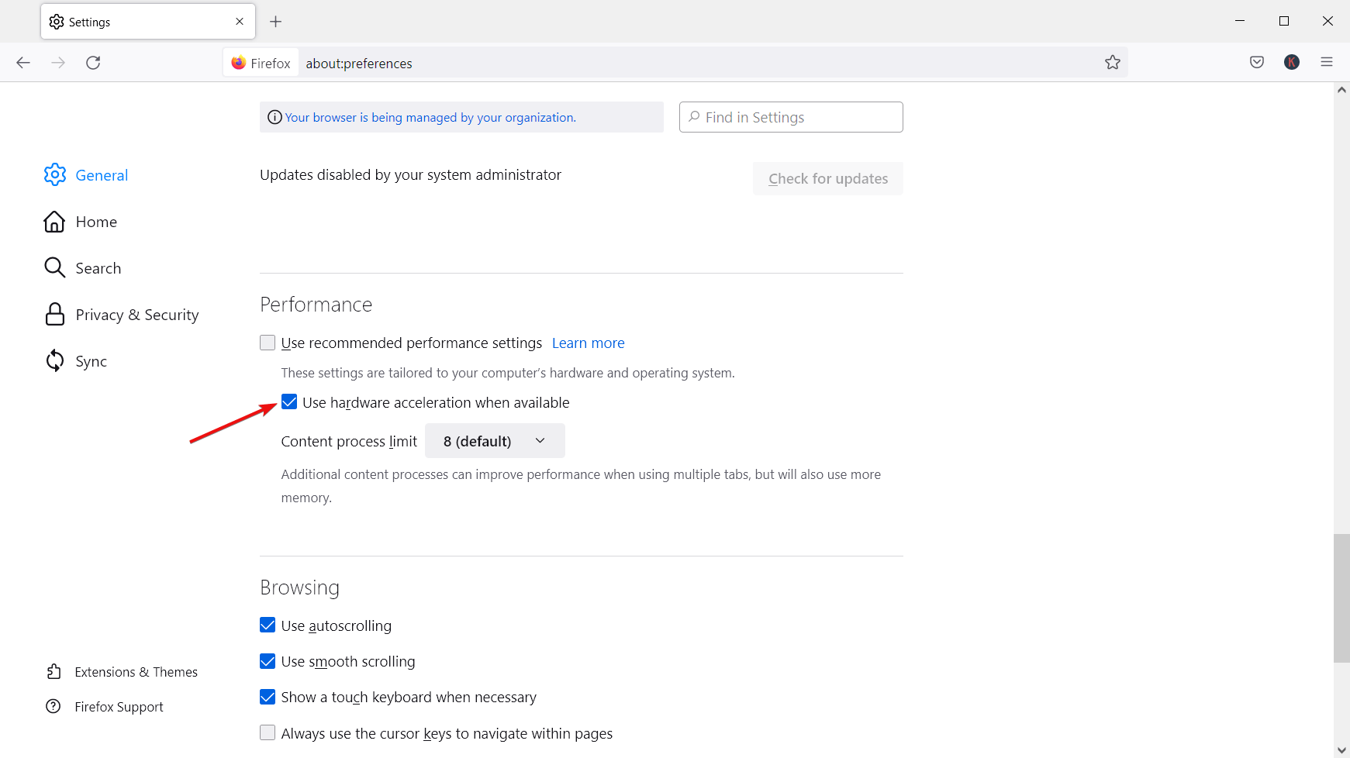Open the Learn more link
The width and height of the screenshot is (1350, 758).
pyautogui.click(x=588, y=343)
